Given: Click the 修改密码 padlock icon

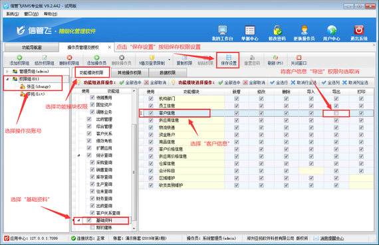Looking at the screenshot, I should 277,30.
